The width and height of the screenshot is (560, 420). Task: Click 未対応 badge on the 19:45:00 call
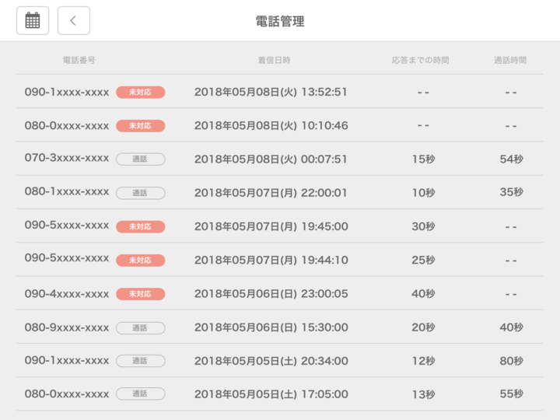[x=140, y=226]
